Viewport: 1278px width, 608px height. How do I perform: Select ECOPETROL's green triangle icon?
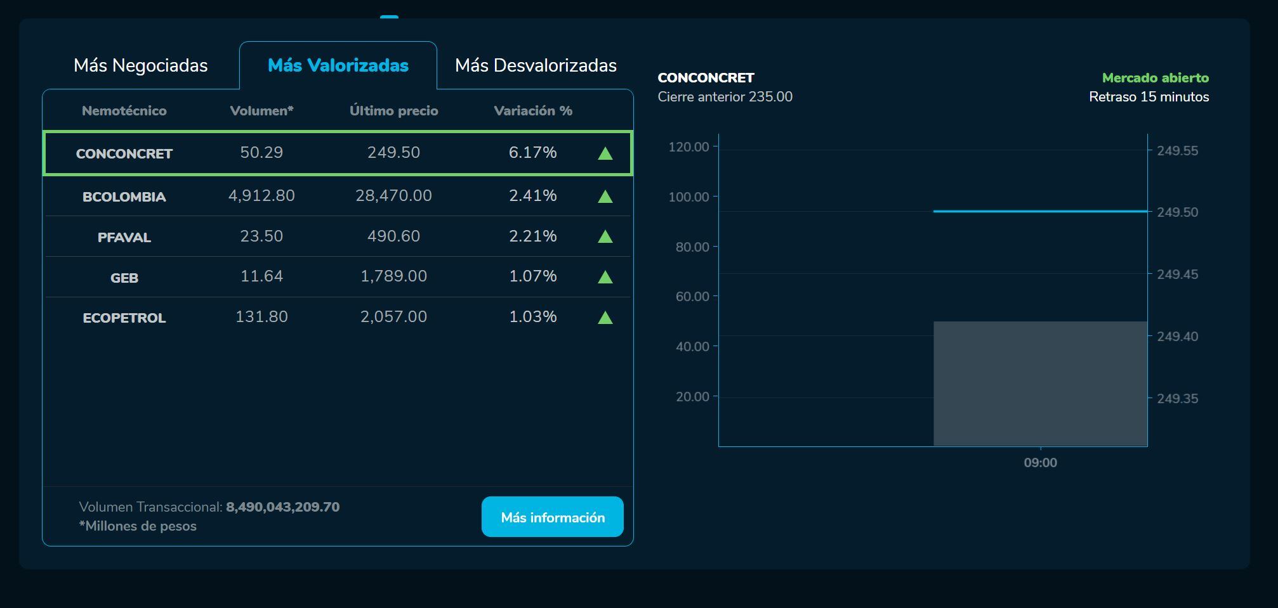[605, 317]
